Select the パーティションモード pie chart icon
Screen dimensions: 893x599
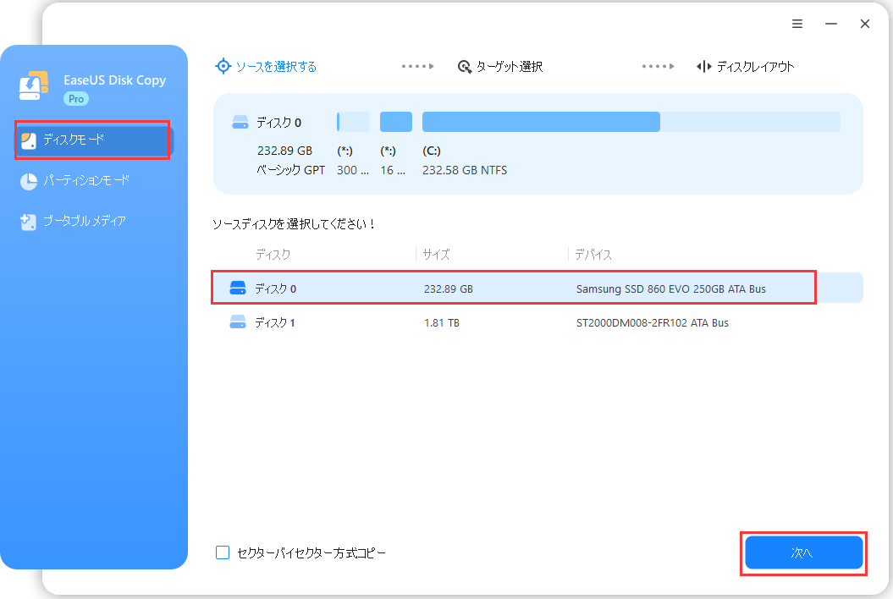click(28, 181)
